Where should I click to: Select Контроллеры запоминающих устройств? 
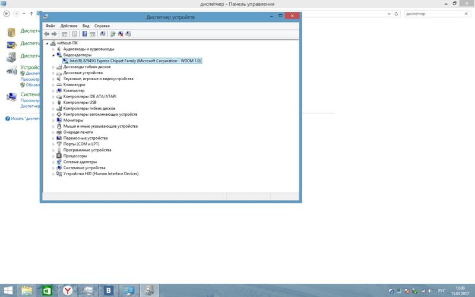point(100,115)
